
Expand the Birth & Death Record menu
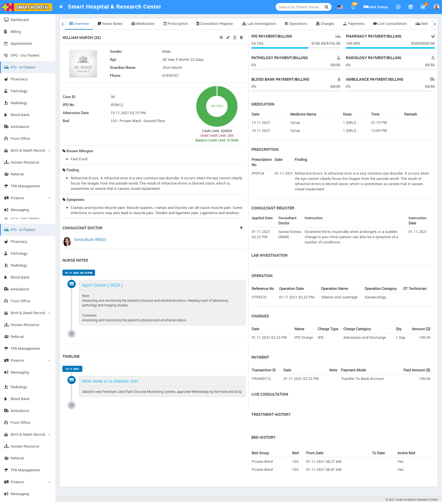(28, 150)
